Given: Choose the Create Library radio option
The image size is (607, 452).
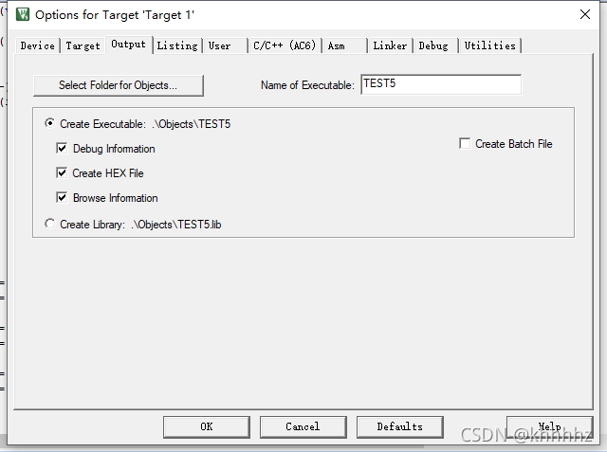Looking at the screenshot, I should 49,224.
